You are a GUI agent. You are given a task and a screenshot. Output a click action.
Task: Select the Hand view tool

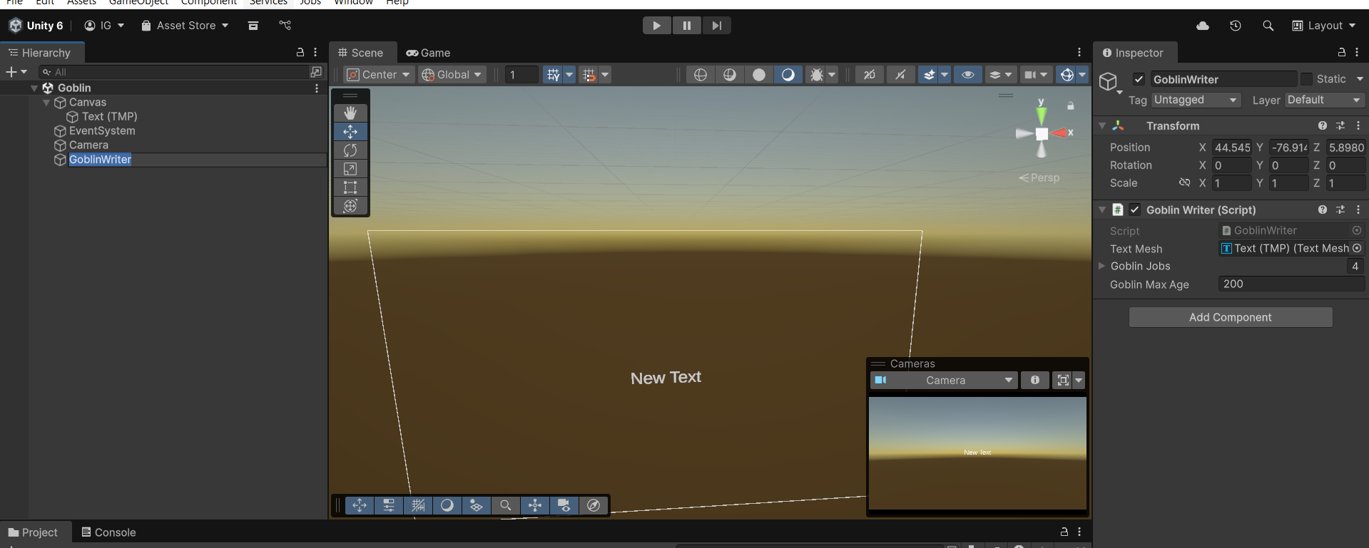coord(350,113)
